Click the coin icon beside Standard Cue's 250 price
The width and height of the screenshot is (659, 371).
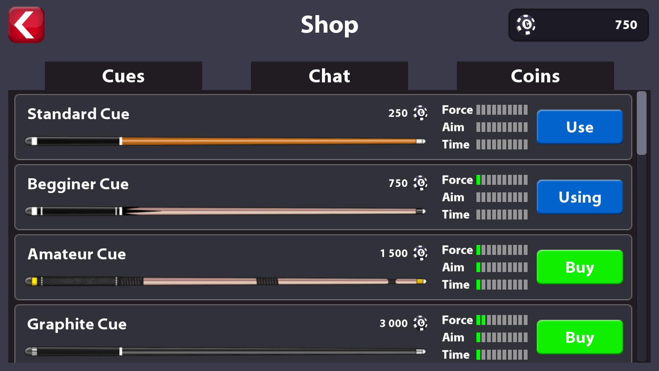coord(420,113)
